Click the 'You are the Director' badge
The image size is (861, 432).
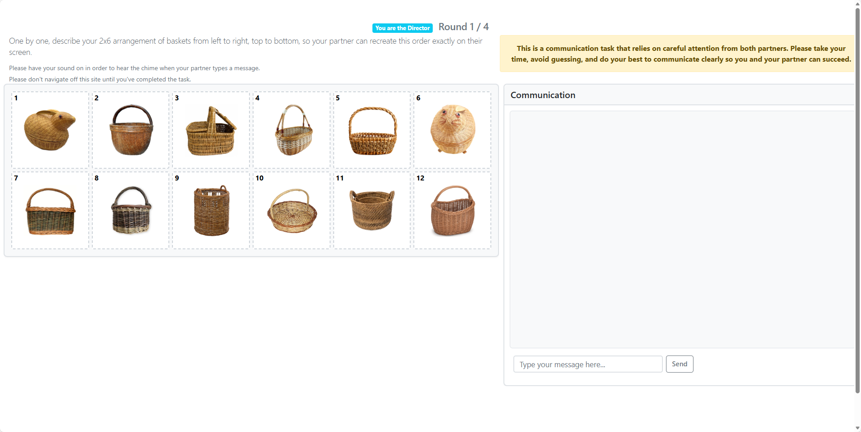(x=403, y=28)
